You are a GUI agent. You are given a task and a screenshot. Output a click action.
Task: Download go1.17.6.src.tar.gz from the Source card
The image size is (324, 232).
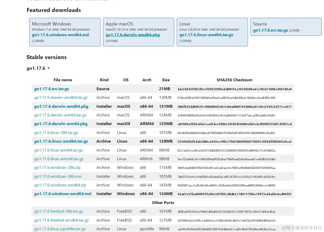(271, 30)
